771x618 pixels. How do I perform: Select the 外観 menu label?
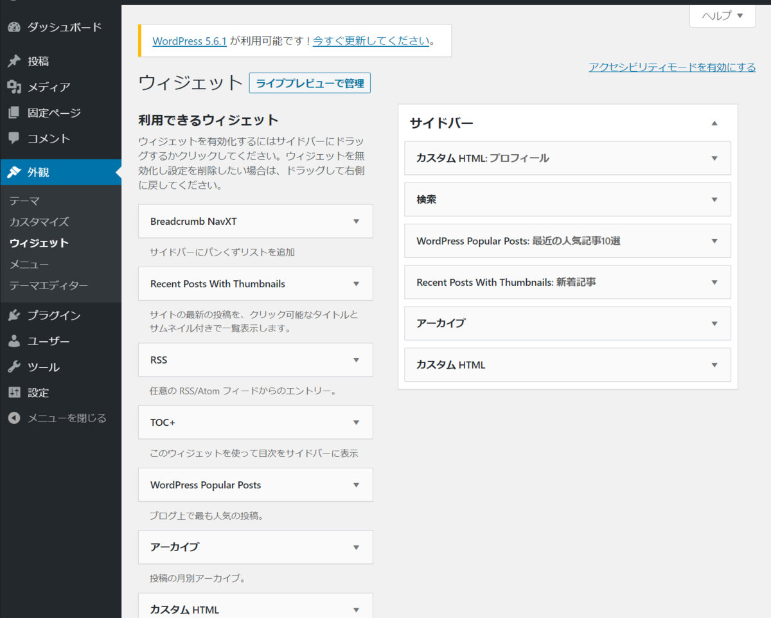39,172
